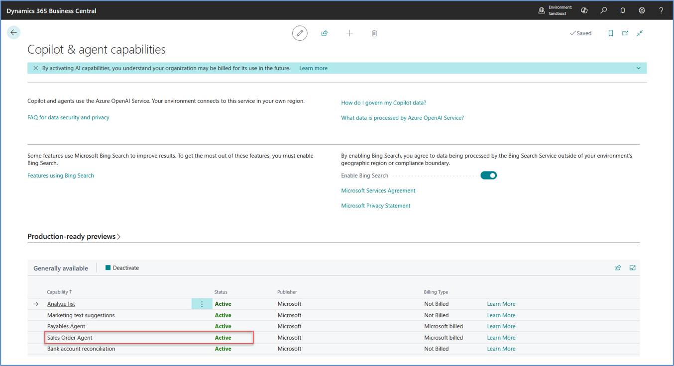Click the Dynamics 365 Business Central title
This screenshot has width=674, height=366.
click(x=51, y=10)
